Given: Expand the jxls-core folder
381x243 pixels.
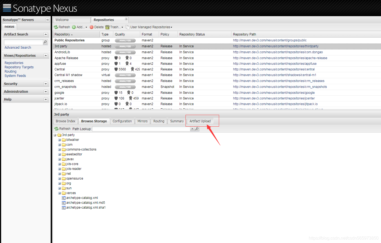Looking at the screenshot, I should [60, 164].
